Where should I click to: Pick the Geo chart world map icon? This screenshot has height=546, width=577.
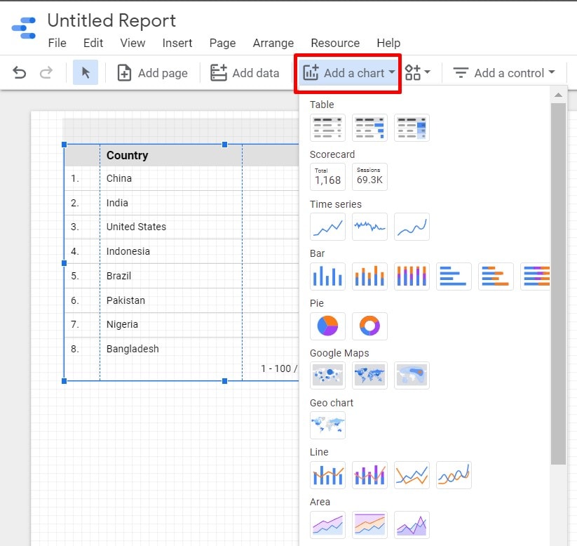point(327,425)
